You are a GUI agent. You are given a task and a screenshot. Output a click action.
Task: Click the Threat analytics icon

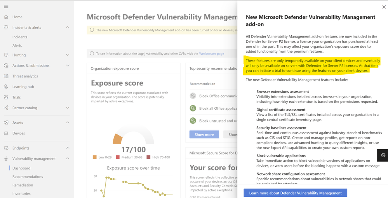pos(6,76)
